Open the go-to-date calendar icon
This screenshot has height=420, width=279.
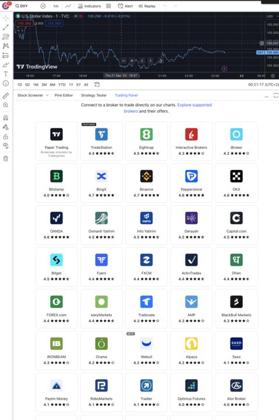click(97, 85)
